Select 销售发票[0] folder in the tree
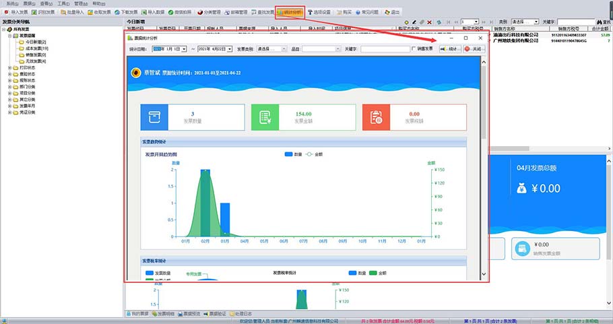Viewport: 613px width, 324px height. [36, 55]
